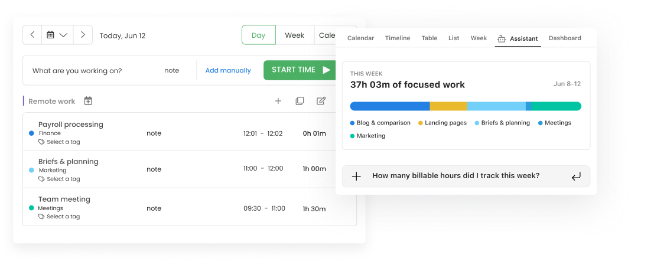Click Meetings legend item

[554, 123]
